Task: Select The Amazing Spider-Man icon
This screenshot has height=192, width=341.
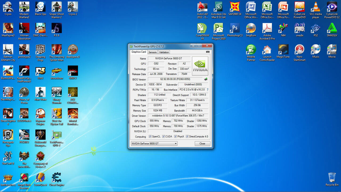Action: tap(56, 53)
